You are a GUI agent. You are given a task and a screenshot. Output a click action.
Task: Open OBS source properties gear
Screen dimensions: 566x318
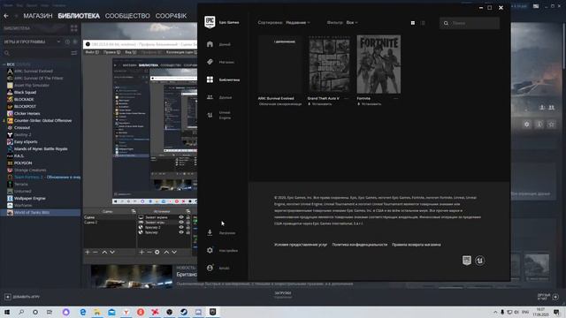[157, 252]
